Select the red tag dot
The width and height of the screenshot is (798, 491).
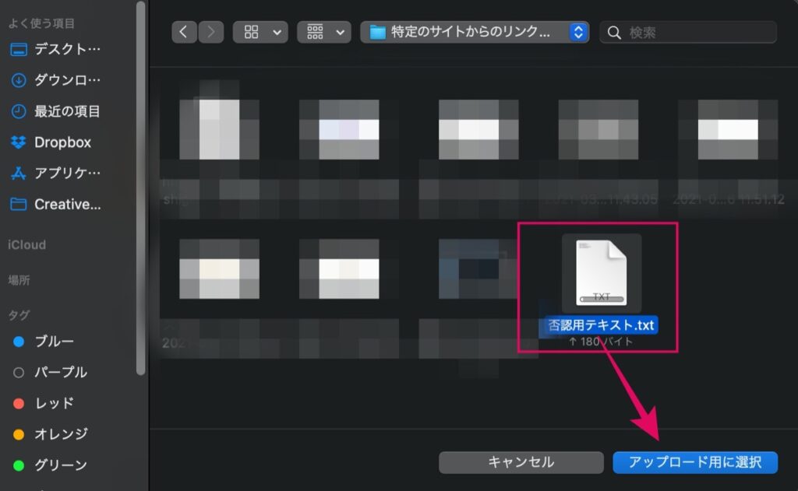point(19,404)
